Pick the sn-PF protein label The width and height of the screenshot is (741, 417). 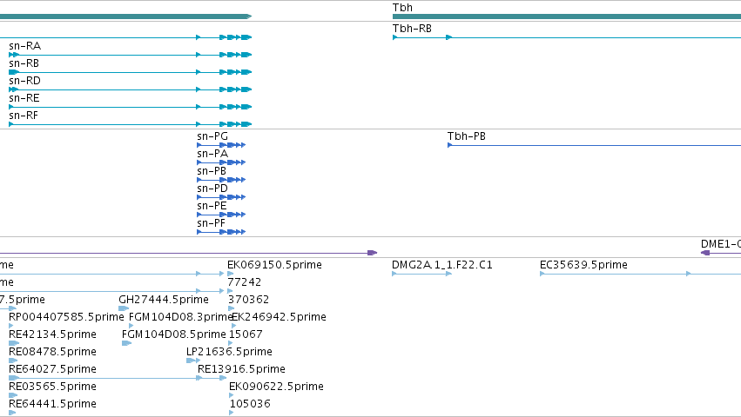(211, 223)
